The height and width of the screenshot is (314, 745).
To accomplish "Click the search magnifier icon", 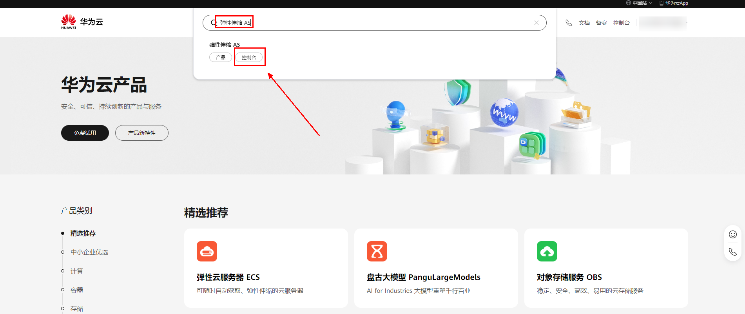I will pyautogui.click(x=214, y=23).
